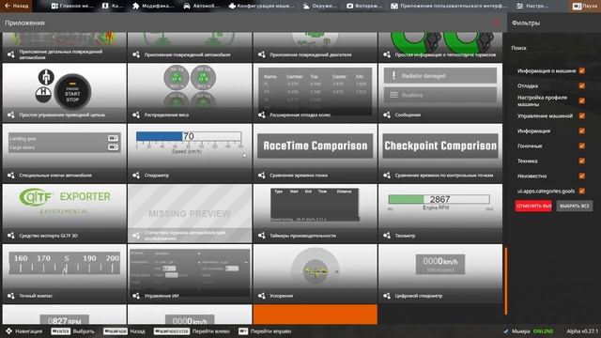Image resolution: width=601 pixels, height=338 pixels.
Task: Click the key hint icon for Перейти вправо
Action: pyautogui.click(x=243, y=331)
